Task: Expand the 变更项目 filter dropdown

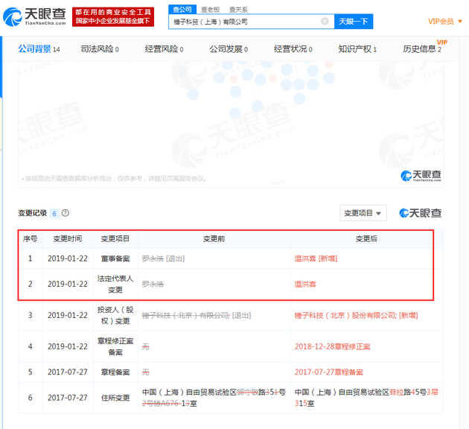Action: [363, 213]
